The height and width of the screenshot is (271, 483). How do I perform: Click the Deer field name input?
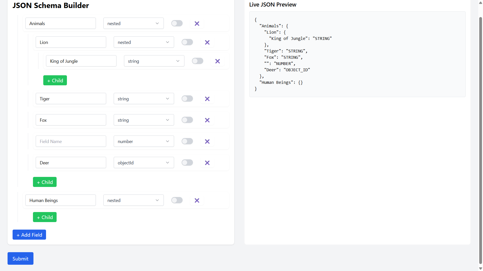point(71,163)
